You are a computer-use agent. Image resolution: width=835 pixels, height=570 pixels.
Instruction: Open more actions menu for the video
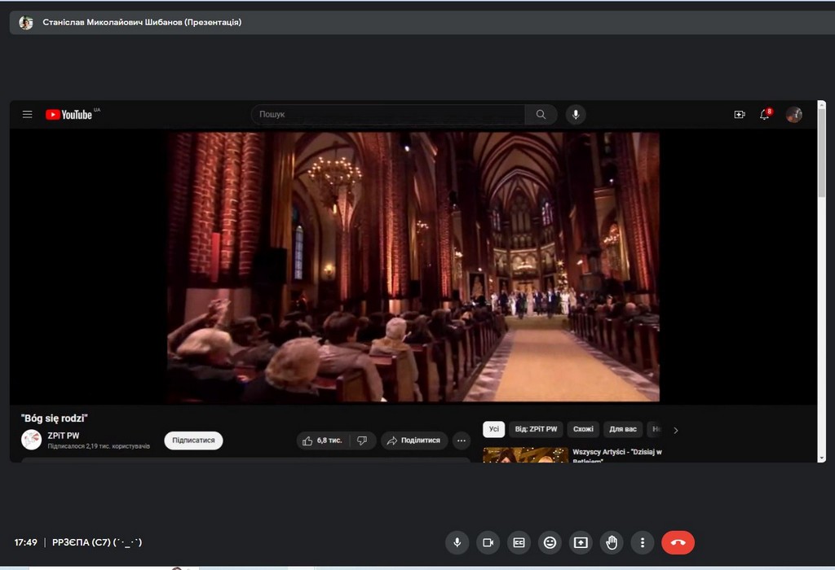tap(462, 441)
